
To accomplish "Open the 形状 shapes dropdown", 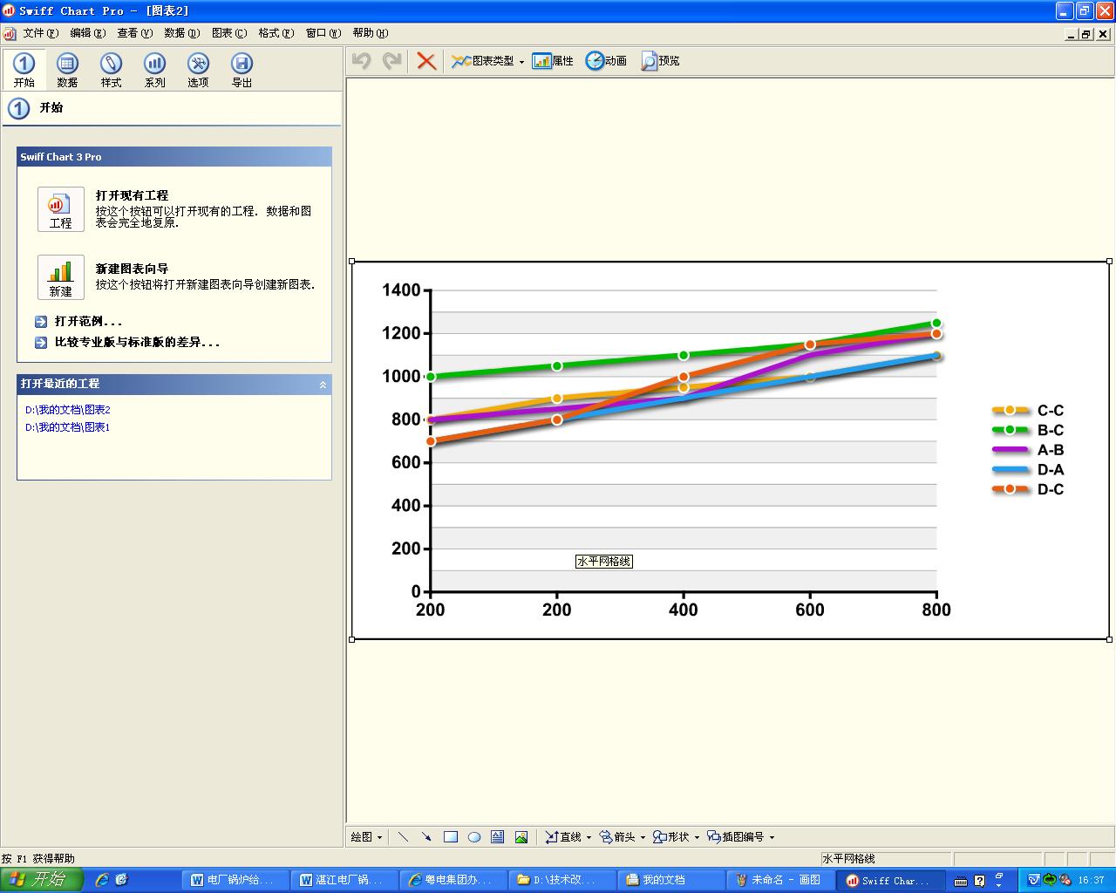I will 677,837.
